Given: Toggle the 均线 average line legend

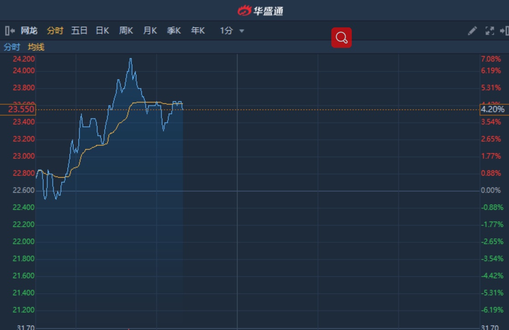Looking at the screenshot, I should (x=36, y=47).
